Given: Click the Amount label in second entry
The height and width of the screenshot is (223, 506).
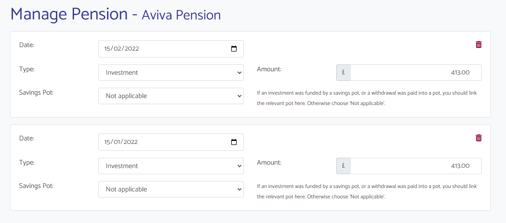Looking at the screenshot, I should [269, 162].
